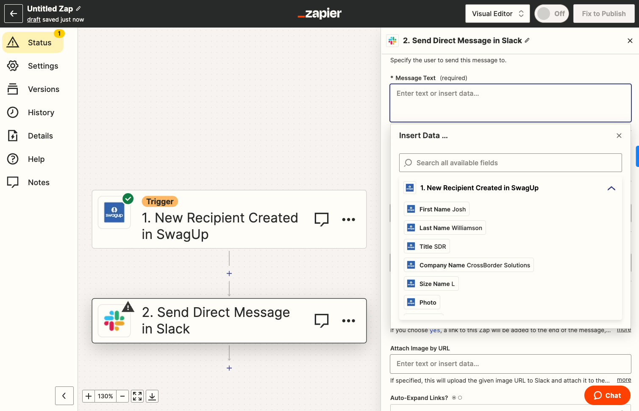Search all available fields box

tap(511, 163)
